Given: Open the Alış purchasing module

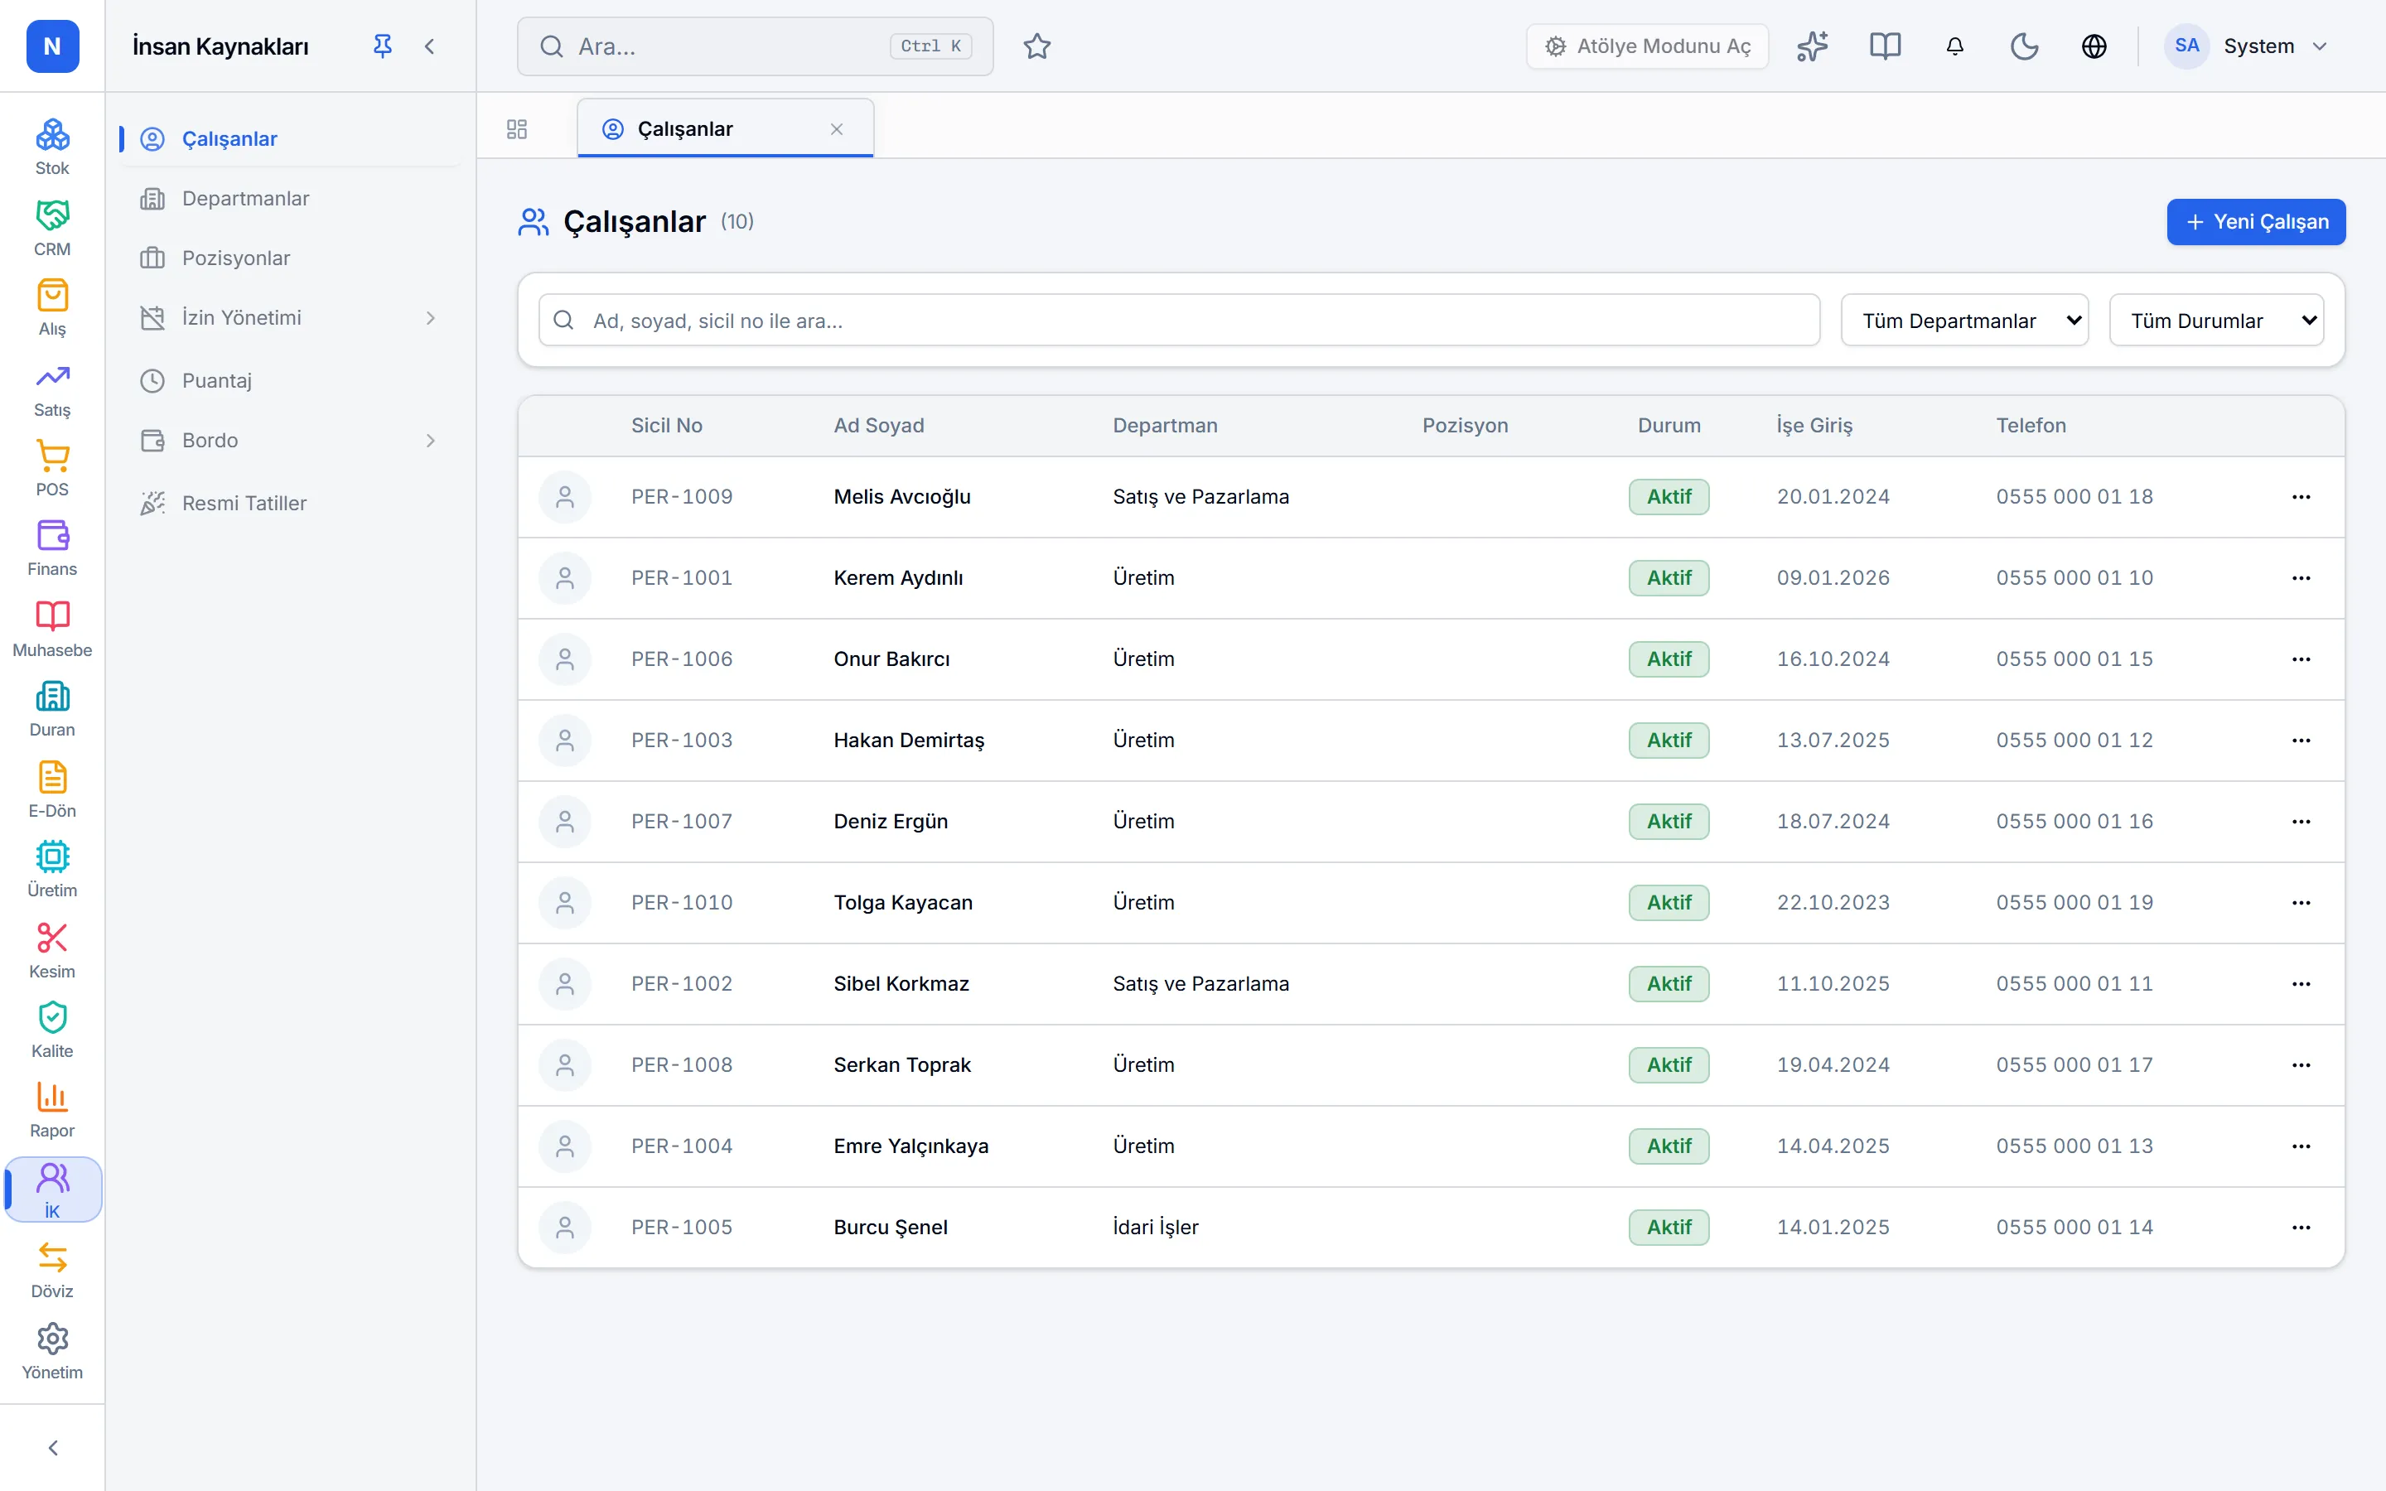Looking at the screenshot, I should 52,309.
